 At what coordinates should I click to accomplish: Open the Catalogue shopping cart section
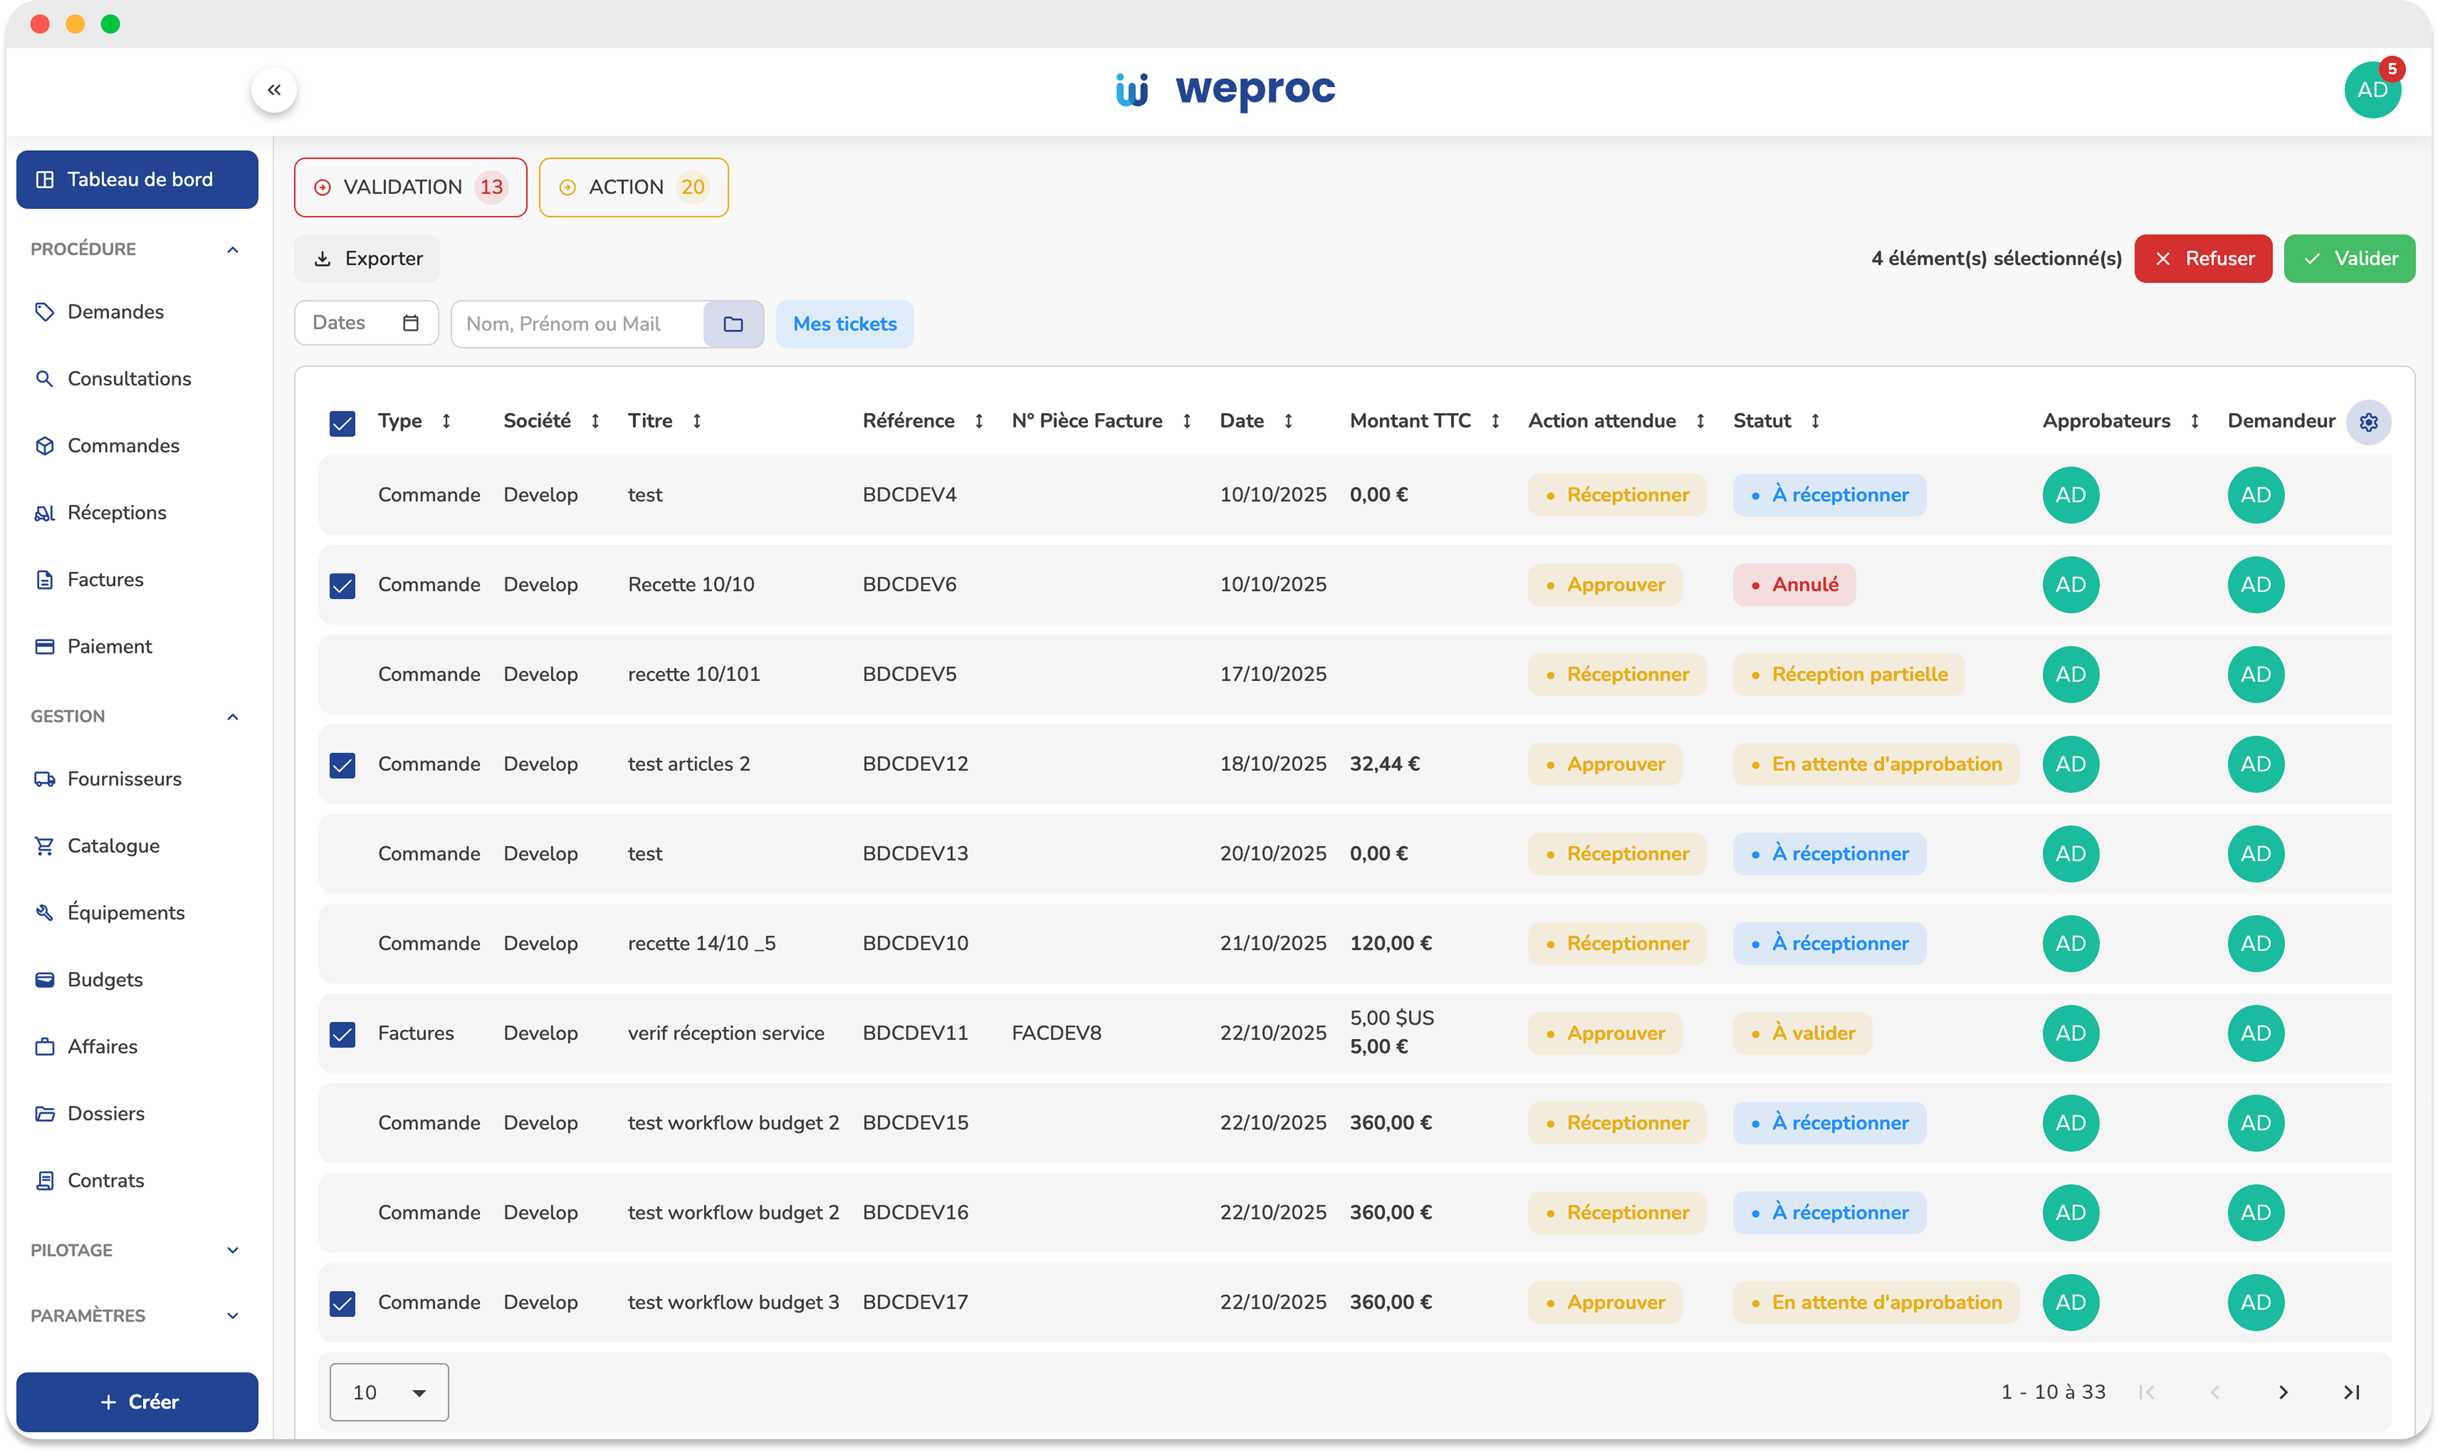point(112,845)
